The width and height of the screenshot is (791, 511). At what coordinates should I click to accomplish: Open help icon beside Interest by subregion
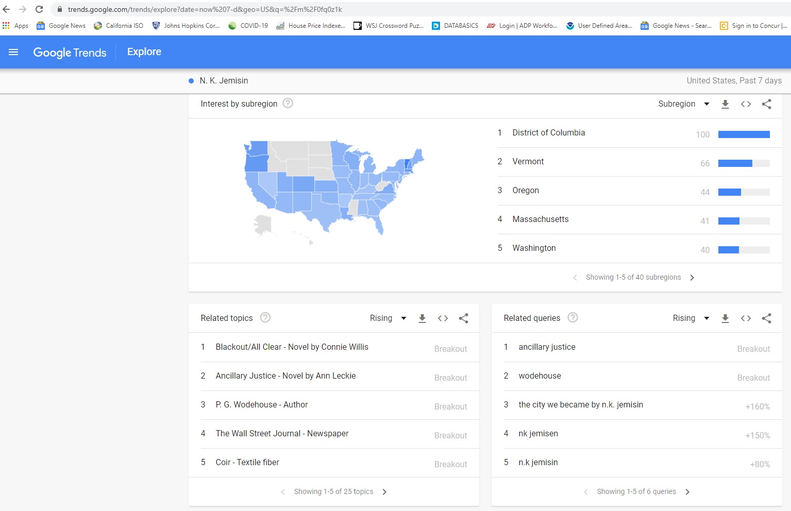pyautogui.click(x=288, y=103)
